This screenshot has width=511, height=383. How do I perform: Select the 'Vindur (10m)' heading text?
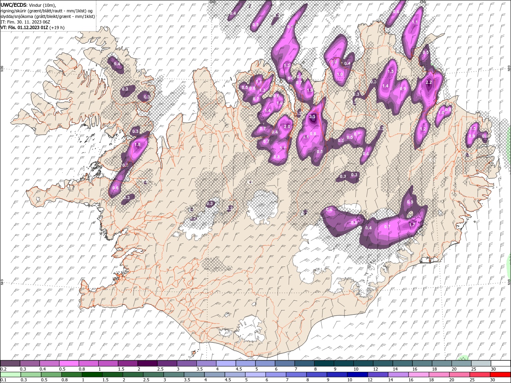(x=43, y=5)
